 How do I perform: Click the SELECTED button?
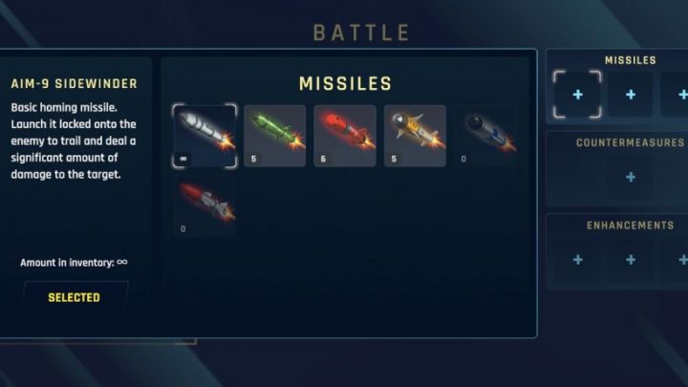tap(75, 297)
